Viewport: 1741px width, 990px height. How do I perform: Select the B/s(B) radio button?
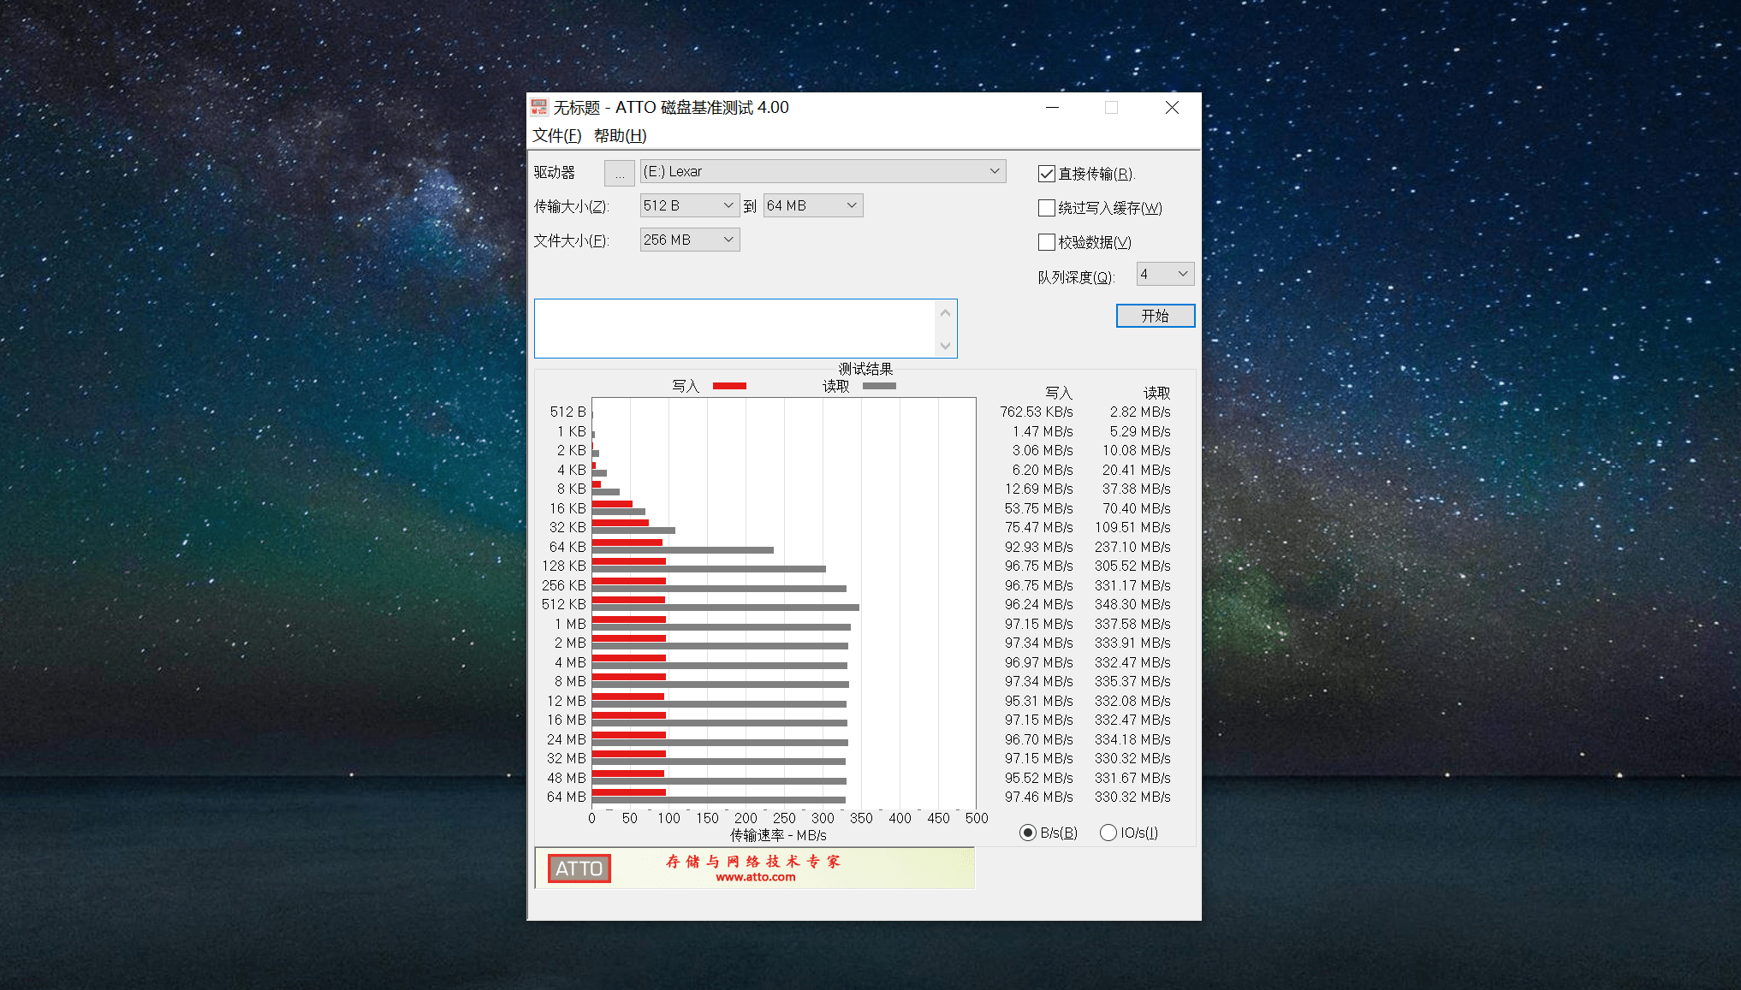1028,833
